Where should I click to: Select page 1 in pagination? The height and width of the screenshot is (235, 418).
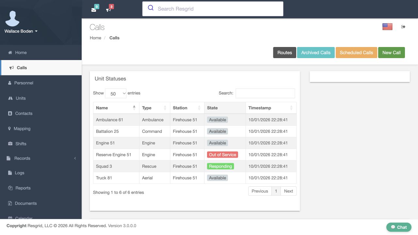(276, 191)
